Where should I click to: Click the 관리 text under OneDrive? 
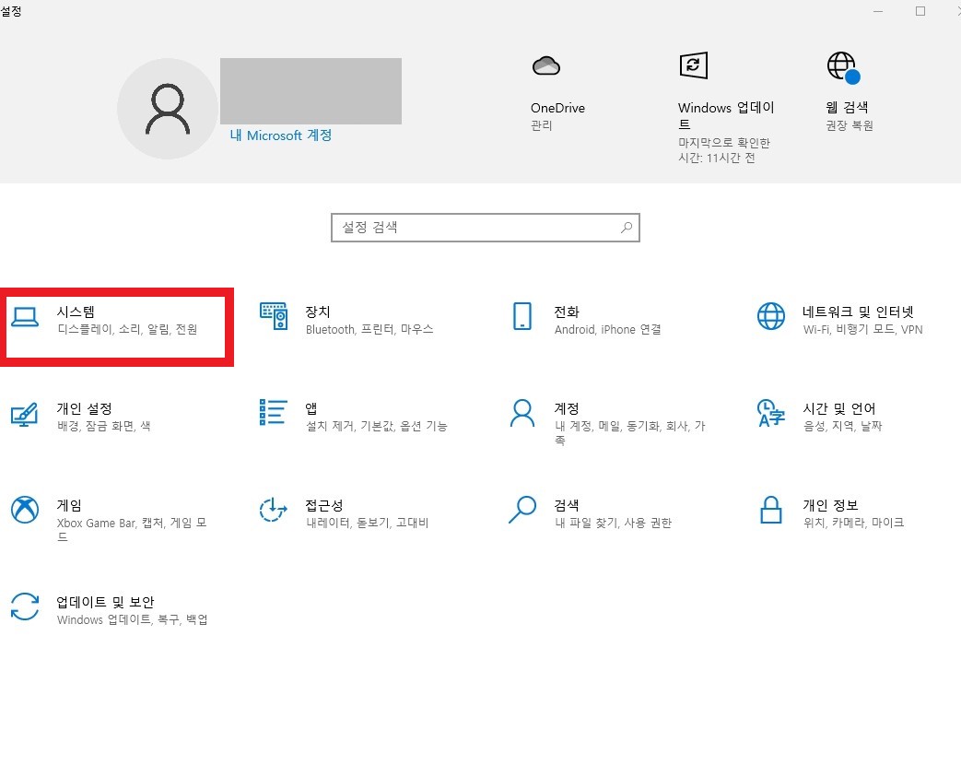(542, 125)
